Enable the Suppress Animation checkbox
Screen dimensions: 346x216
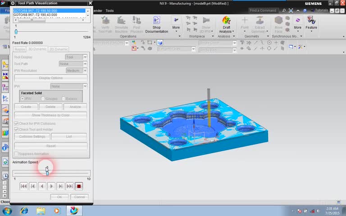(17, 154)
